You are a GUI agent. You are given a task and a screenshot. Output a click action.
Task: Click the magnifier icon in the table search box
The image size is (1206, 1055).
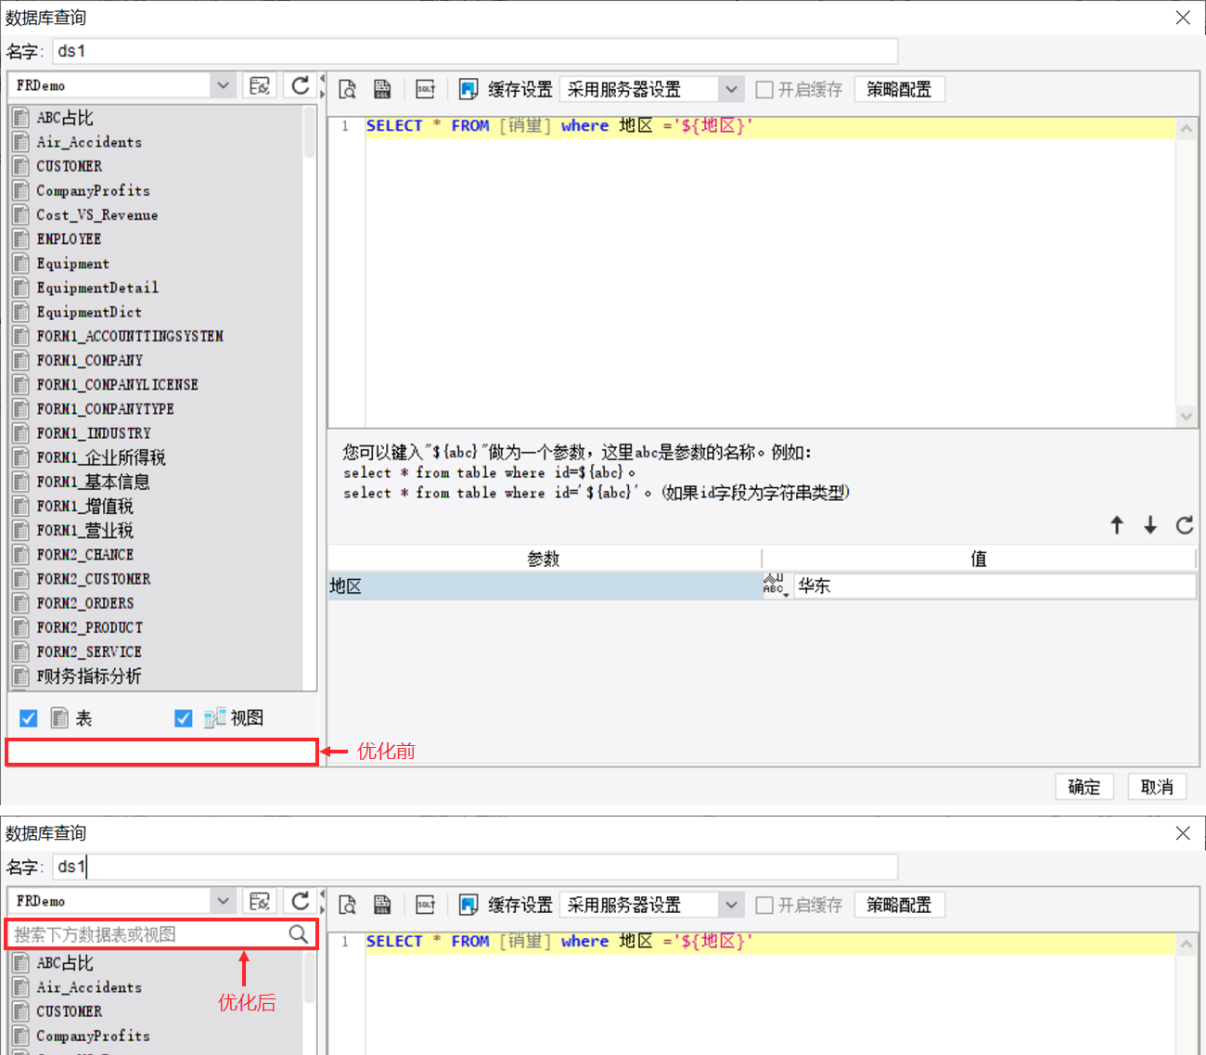tap(298, 934)
